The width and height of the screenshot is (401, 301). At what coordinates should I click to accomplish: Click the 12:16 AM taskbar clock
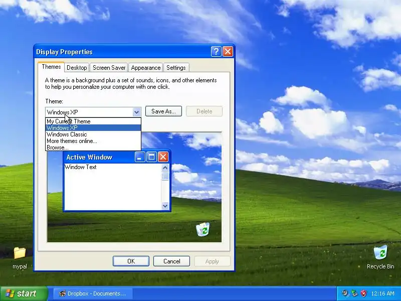[382, 293]
